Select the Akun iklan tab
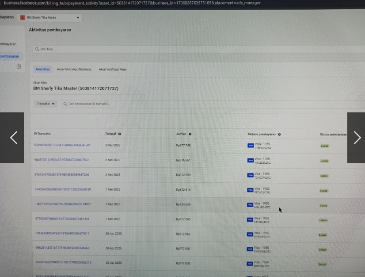The image size is (365, 277). (42, 69)
